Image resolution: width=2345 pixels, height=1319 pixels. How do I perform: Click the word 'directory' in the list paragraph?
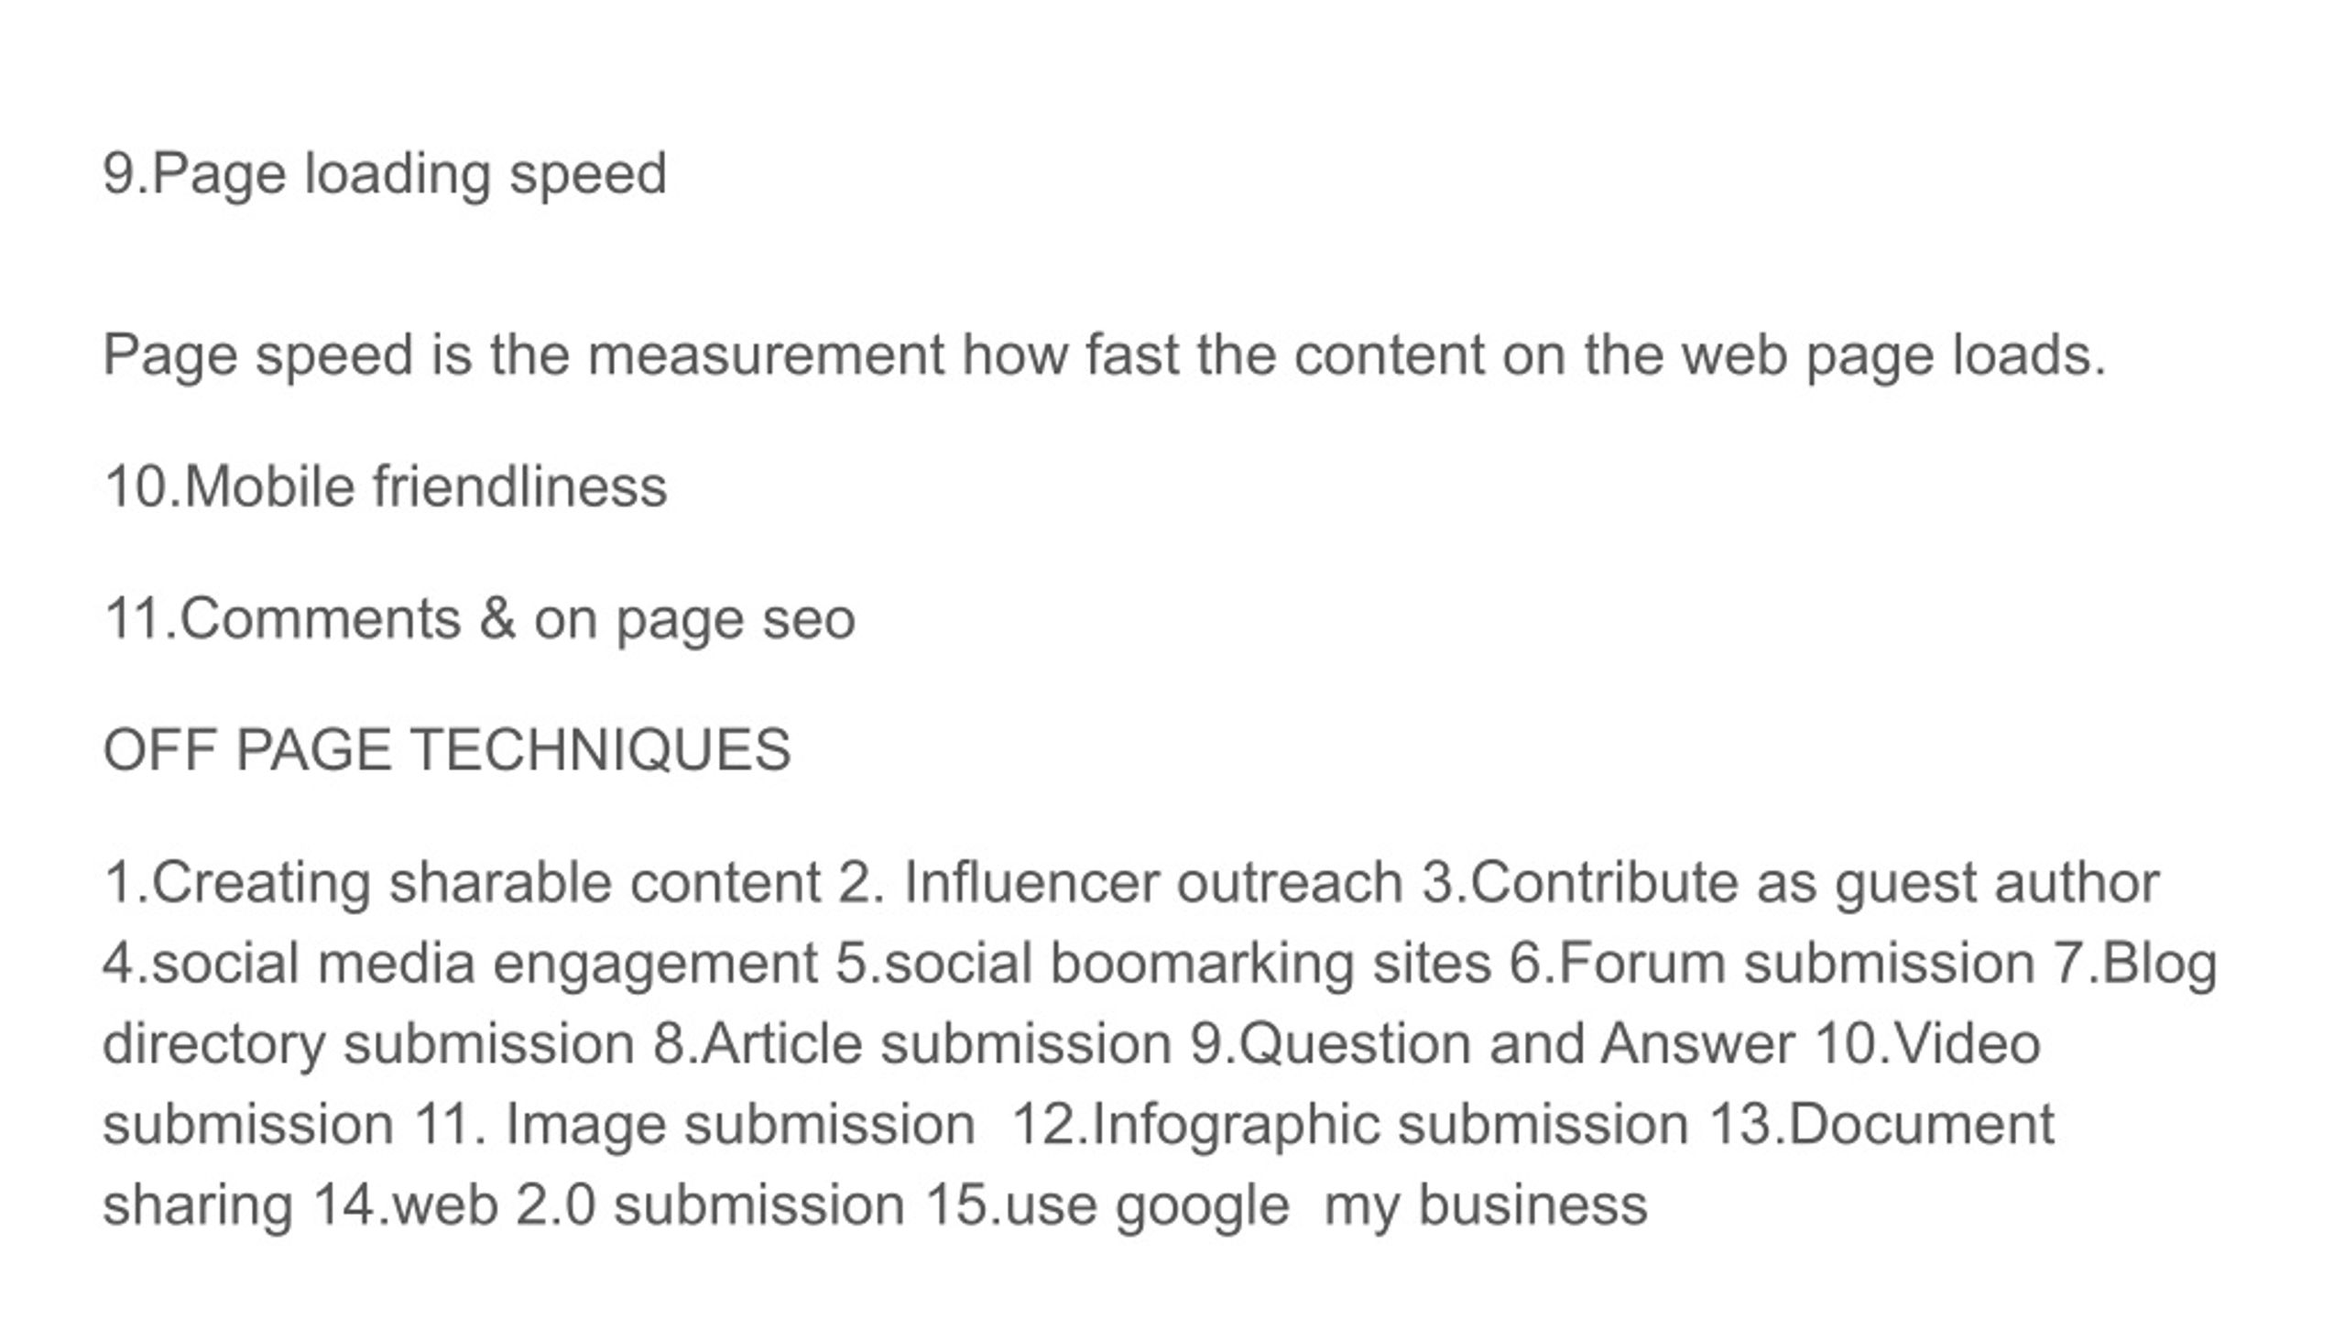coord(214,1045)
